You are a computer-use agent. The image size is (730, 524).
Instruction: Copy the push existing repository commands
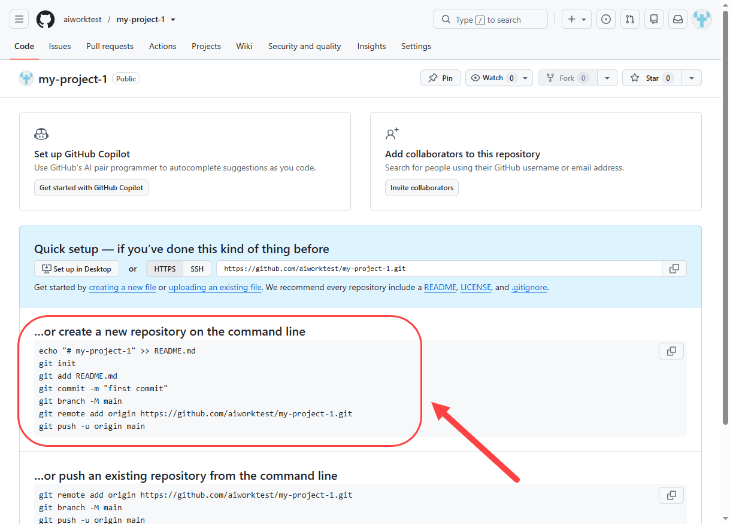[671, 495]
